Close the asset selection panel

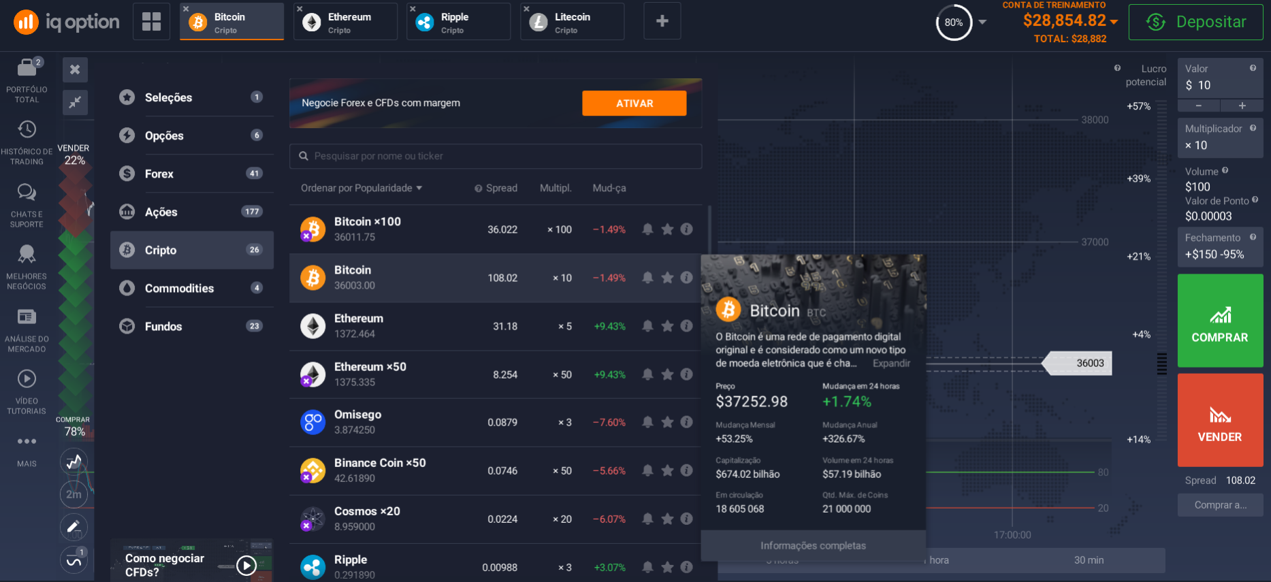75,69
